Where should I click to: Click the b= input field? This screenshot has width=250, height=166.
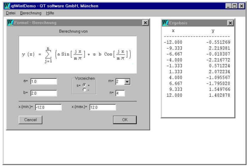point(43,93)
